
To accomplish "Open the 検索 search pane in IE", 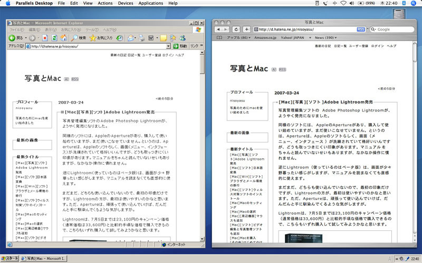I will [78, 38].
